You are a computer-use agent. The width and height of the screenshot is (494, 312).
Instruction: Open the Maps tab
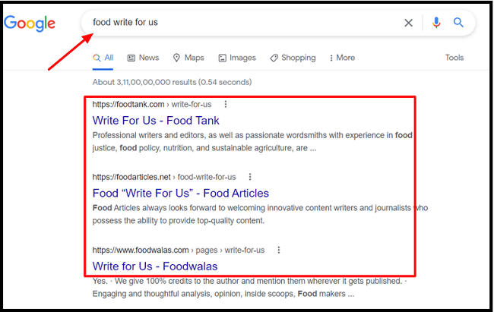pyautogui.click(x=188, y=58)
